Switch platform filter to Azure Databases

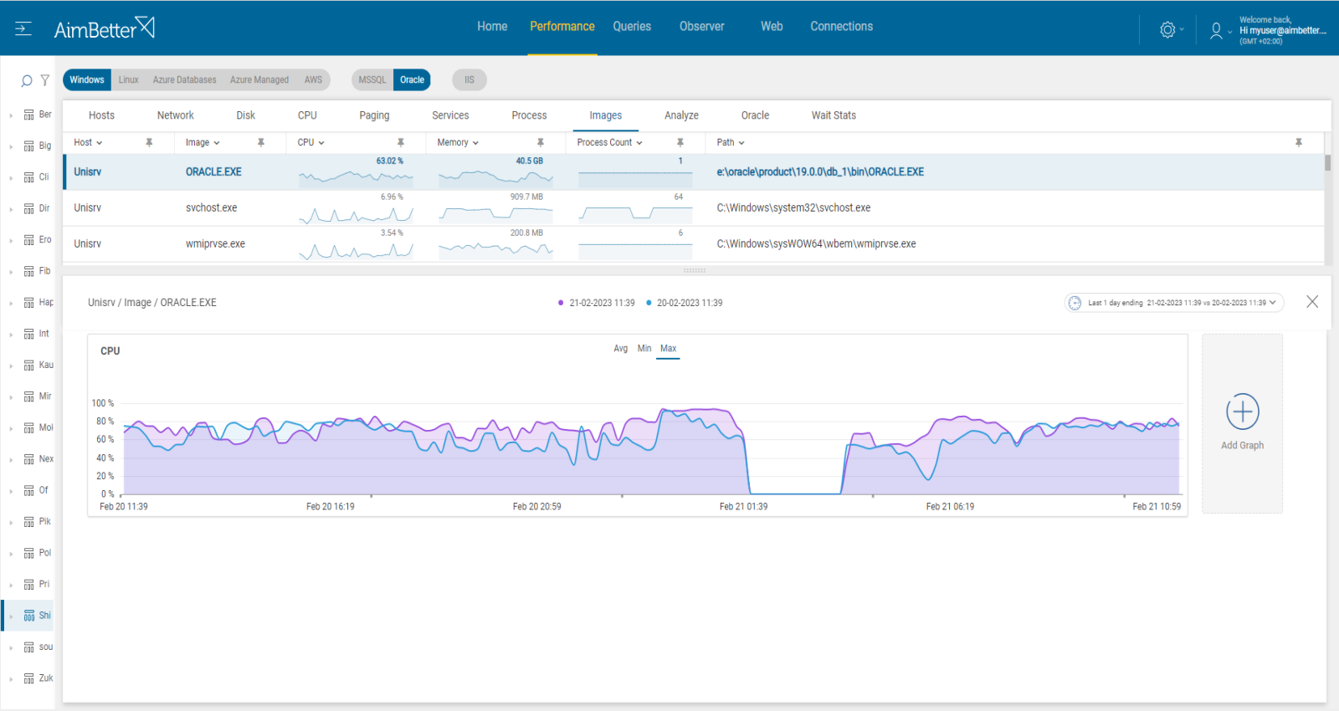tap(184, 80)
